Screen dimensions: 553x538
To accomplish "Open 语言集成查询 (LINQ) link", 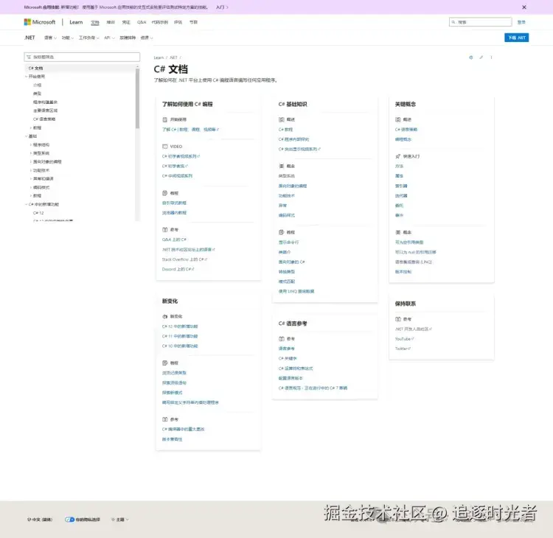I will coord(414,262).
